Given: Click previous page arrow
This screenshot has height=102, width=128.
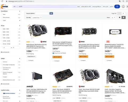Looking at the screenshot, I should (x=119, y=13).
